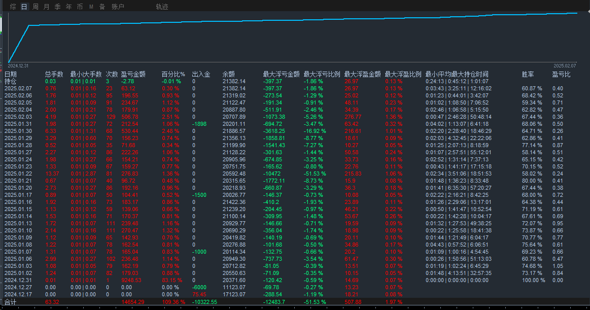The height and width of the screenshot is (310, 590).
Task: Sort by the 余额 column header
Action: tap(228, 74)
